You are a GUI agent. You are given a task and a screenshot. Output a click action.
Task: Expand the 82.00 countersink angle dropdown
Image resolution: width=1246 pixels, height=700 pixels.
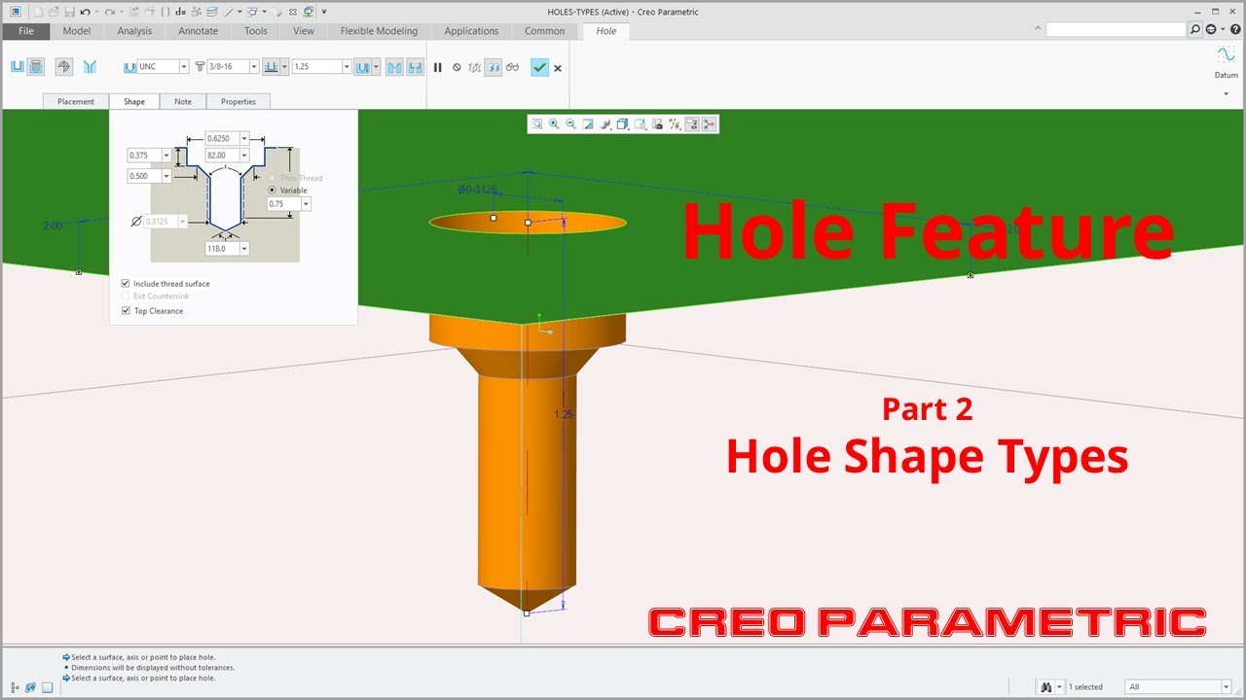(244, 156)
